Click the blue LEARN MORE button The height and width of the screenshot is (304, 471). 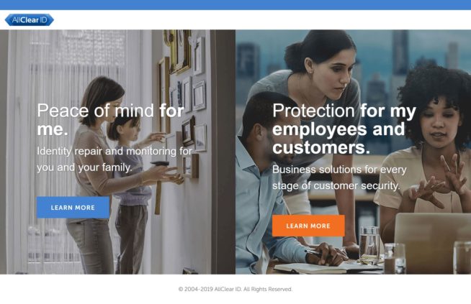73,207
